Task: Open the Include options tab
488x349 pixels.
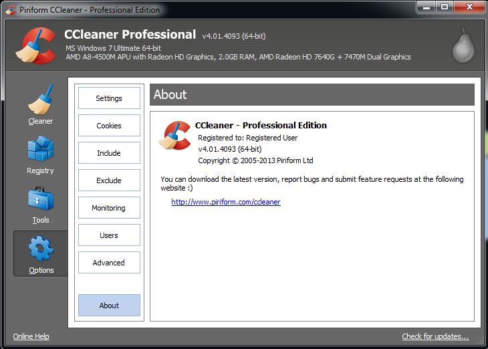Action: click(109, 153)
